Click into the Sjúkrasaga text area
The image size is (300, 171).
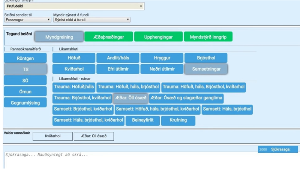point(151,160)
